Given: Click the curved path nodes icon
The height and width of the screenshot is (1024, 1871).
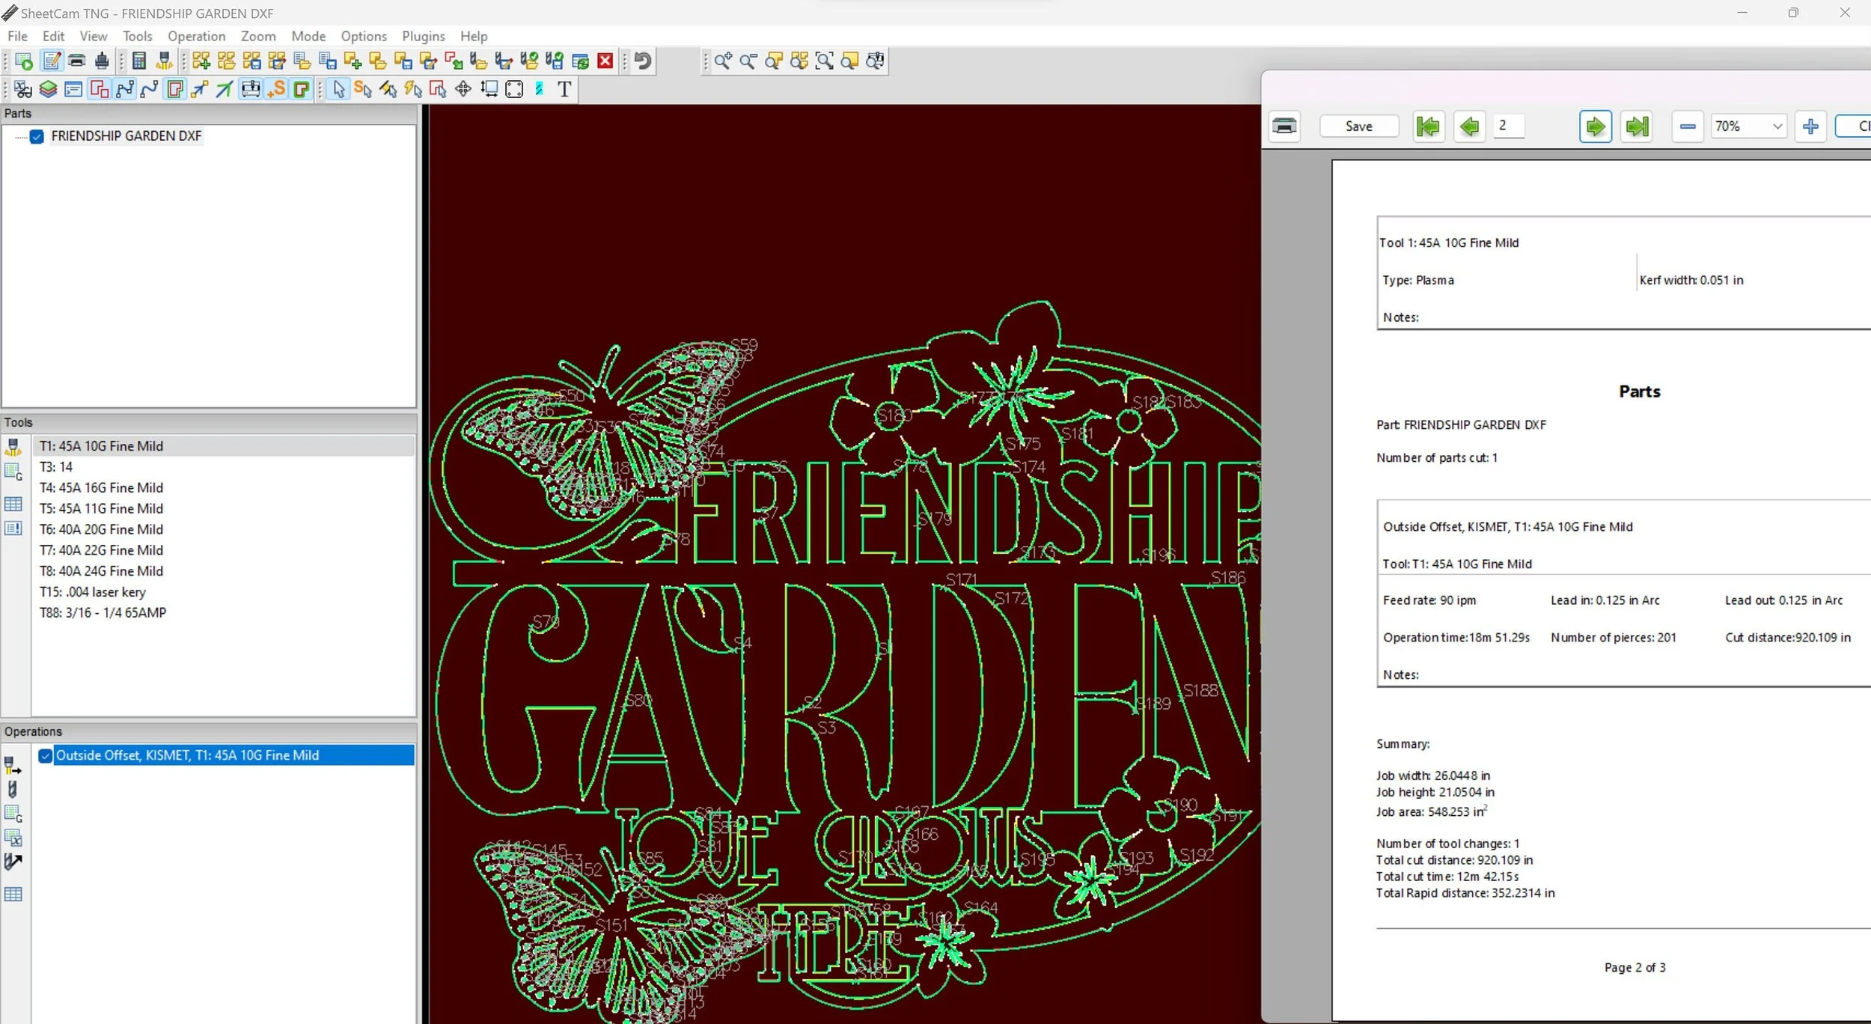Looking at the screenshot, I should [x=150, y=89].
